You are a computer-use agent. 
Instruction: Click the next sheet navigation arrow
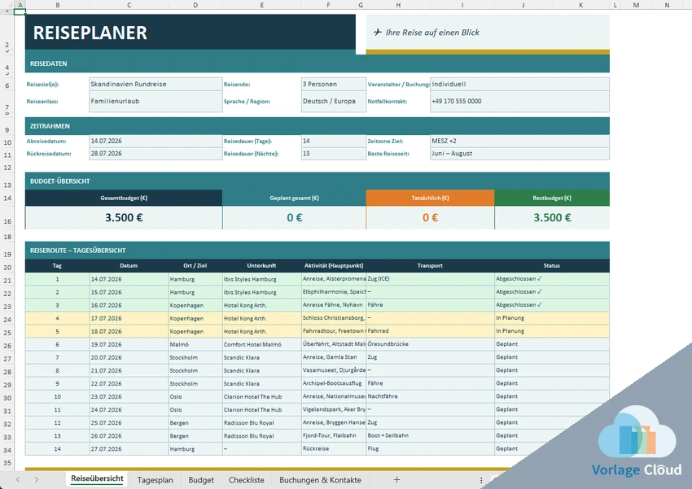[x=36, y=479]
